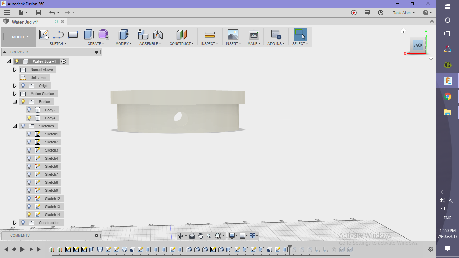459x258 pixels.
Task: Select the Pan hand navigation tool
Action: (201, 236)
